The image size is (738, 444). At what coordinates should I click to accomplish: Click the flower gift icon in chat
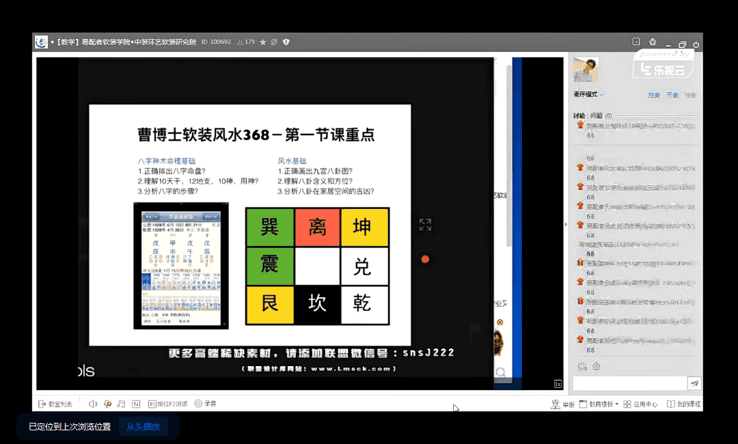click(x=596, y=367)
